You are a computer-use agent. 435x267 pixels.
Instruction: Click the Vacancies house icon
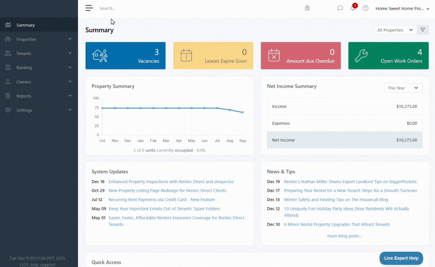[x=100, y=56]
